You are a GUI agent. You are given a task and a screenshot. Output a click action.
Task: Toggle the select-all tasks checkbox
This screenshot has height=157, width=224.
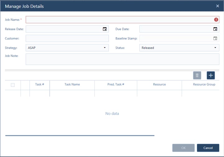(13, 85)
